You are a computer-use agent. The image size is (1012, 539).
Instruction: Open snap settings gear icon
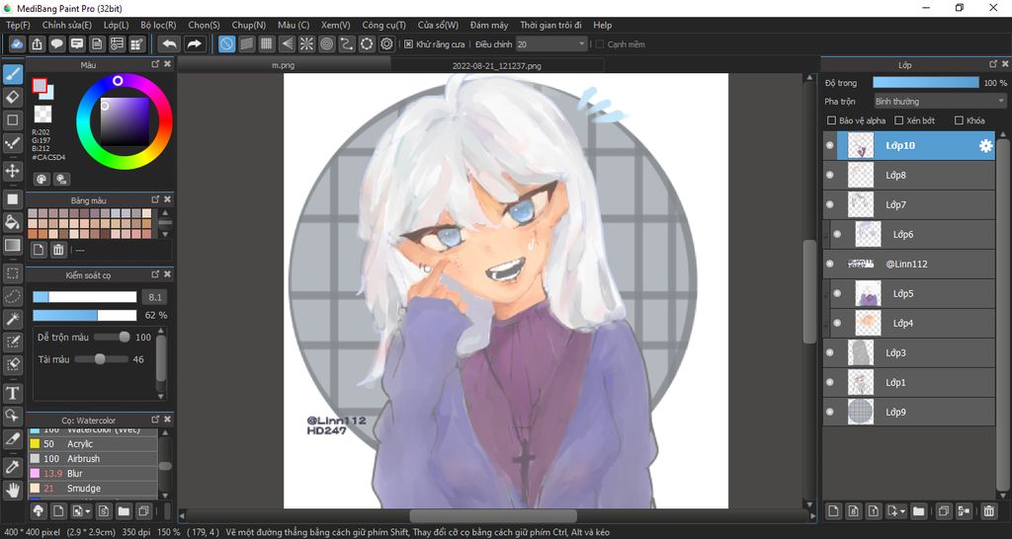[x=386, y=43]
